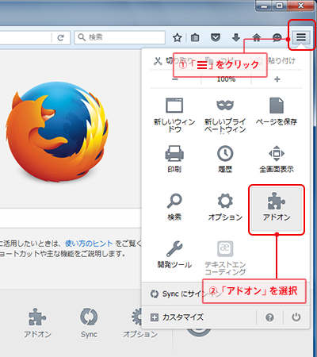Open テキストエンコーディング menu item
This screenshot has height=357, width=317.
point(225,258)
